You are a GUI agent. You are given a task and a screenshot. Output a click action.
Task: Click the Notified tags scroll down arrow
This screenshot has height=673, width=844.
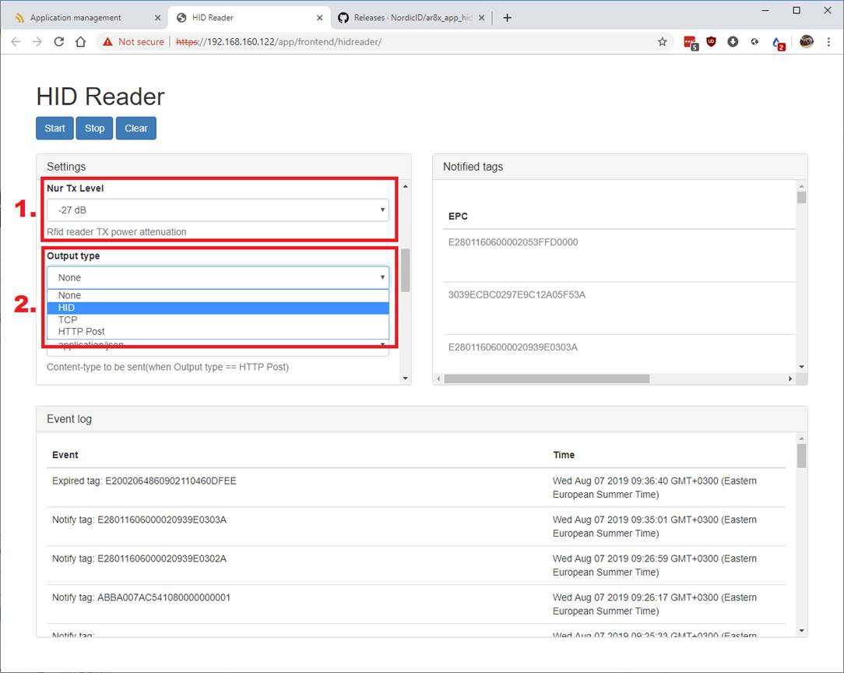coord(801,367)
